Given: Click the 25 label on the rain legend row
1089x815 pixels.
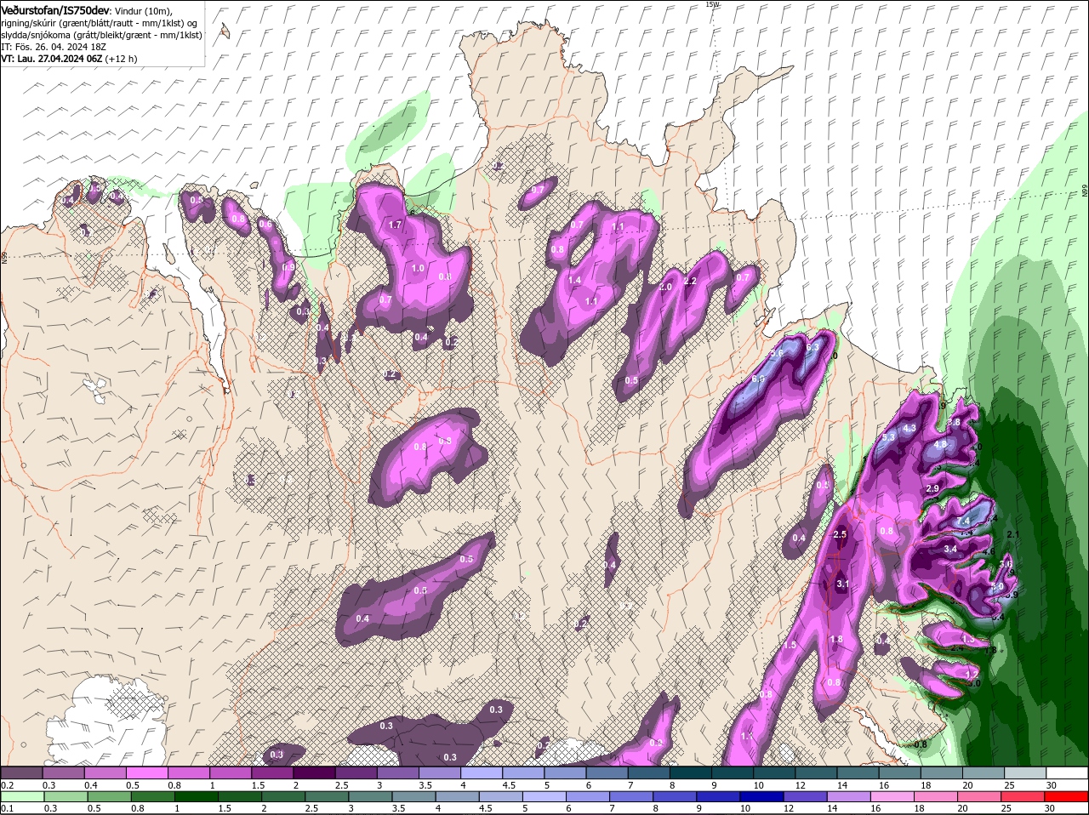Looking at the screenshot, I should (1007, 808).
